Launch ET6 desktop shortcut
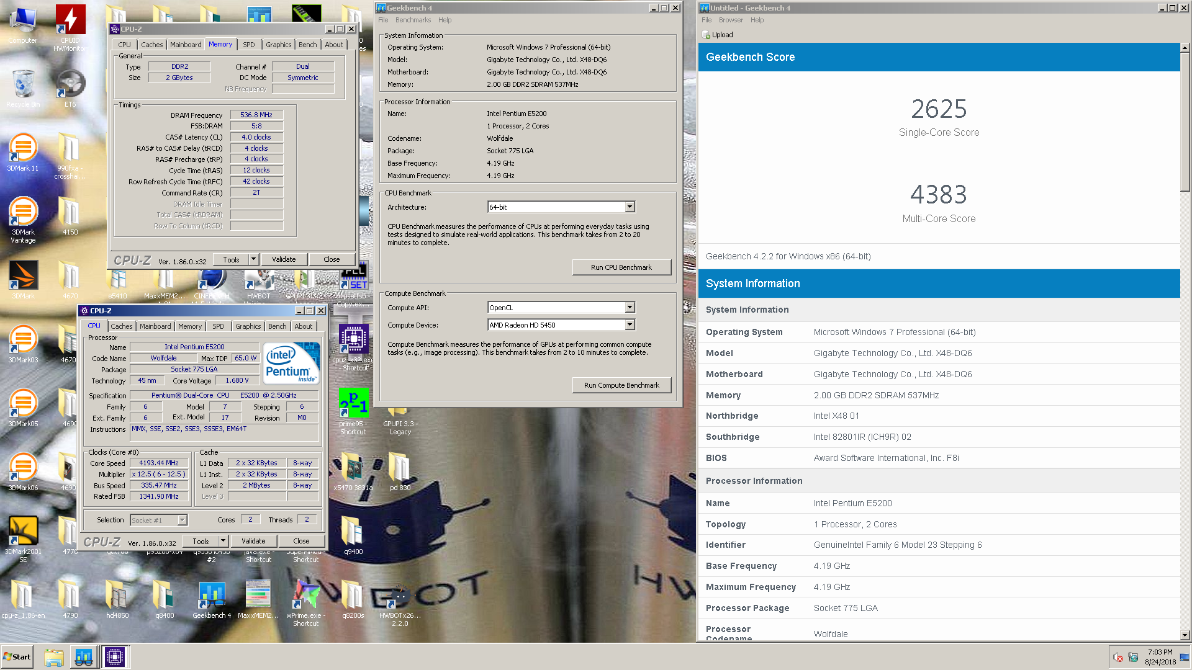 point(70,88)
